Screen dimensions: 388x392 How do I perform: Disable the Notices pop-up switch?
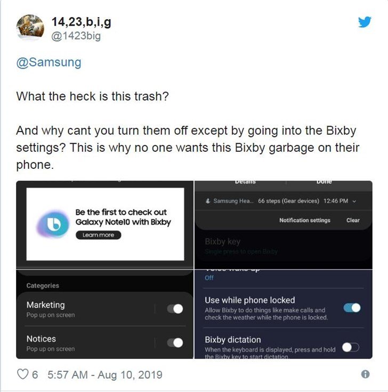tap(175, 342)
